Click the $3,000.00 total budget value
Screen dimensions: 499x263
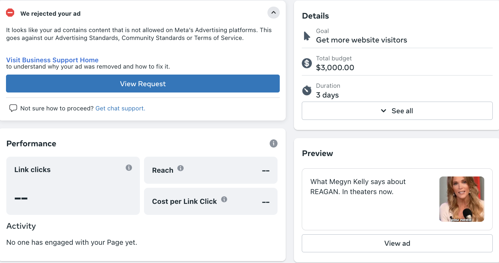[x=335, y=68]
